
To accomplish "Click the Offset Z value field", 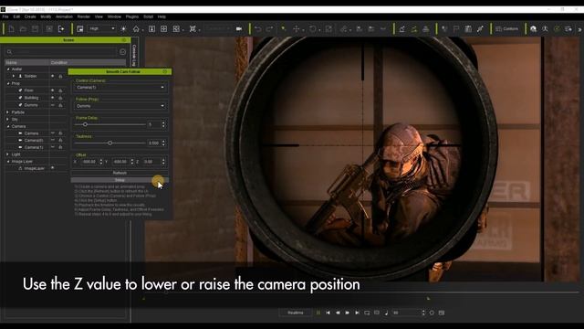I will [151, 162].
